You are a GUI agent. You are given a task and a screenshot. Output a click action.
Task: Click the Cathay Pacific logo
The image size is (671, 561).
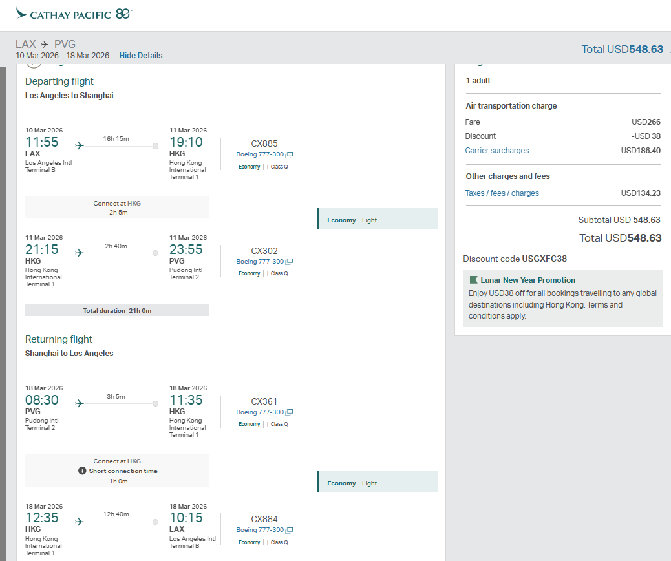63,14
